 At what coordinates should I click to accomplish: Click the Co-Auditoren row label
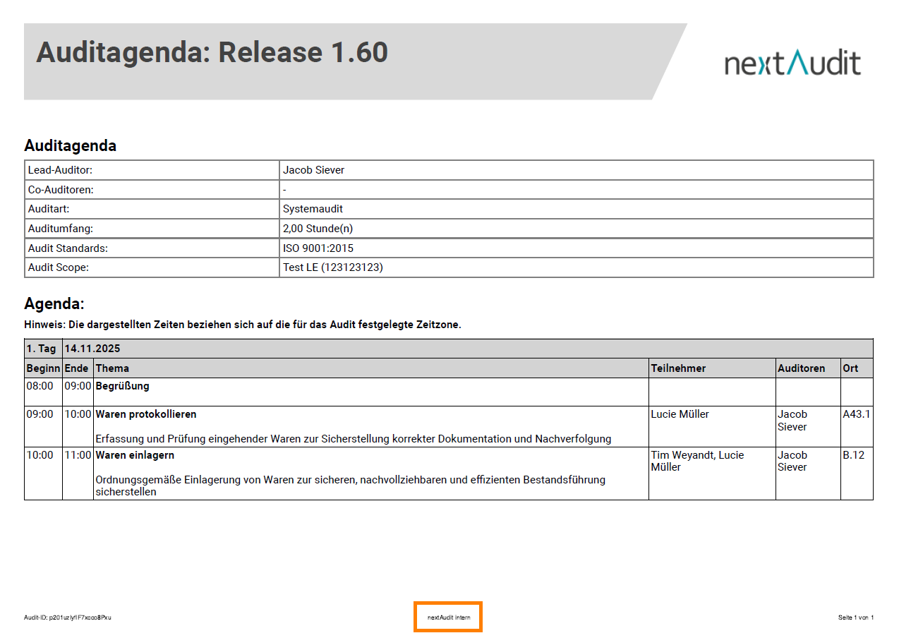click(61, 190)
